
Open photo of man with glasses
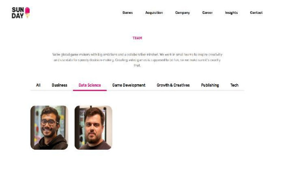[49, 128]
